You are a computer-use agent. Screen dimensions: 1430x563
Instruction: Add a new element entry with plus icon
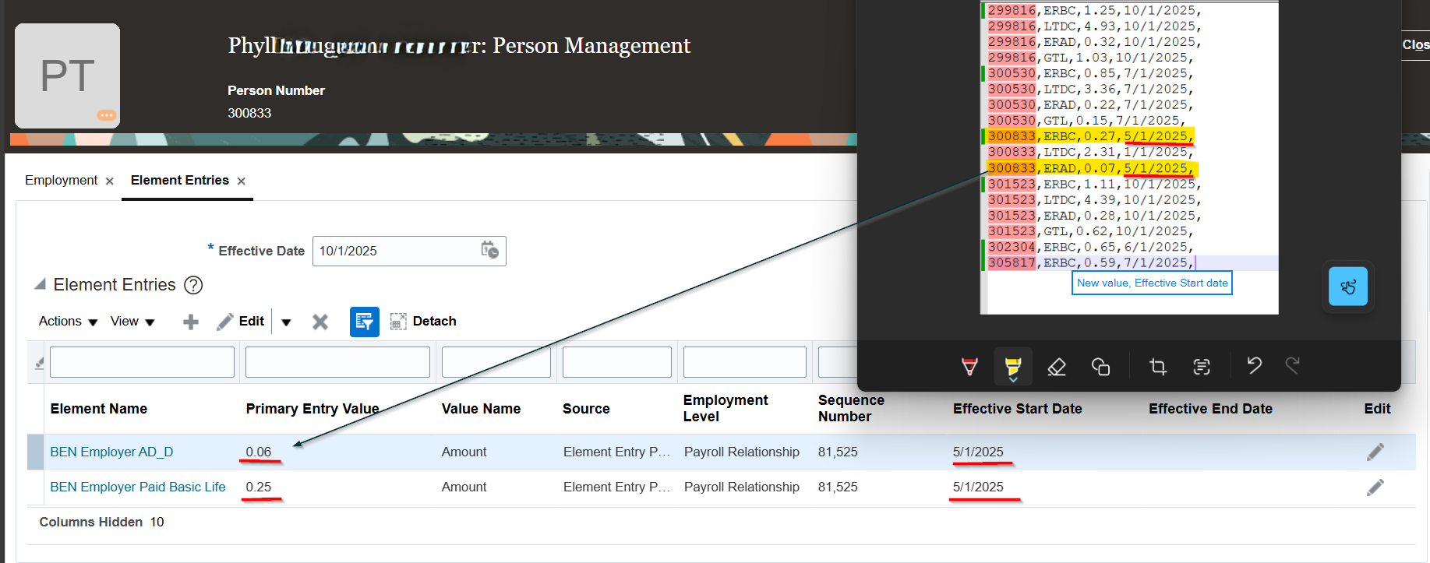[x=191, y=322]
